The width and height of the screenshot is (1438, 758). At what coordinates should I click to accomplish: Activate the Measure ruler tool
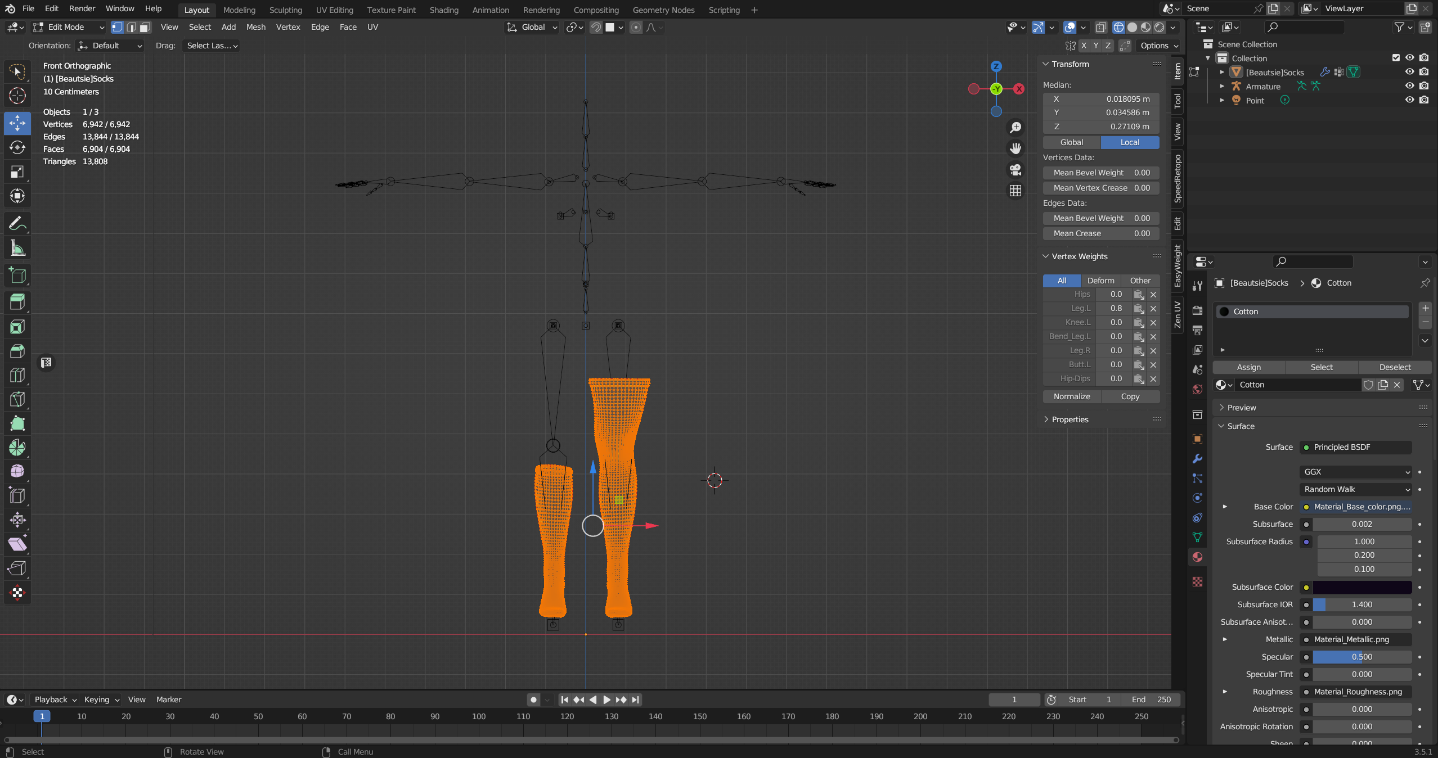(x=17, y=248)
